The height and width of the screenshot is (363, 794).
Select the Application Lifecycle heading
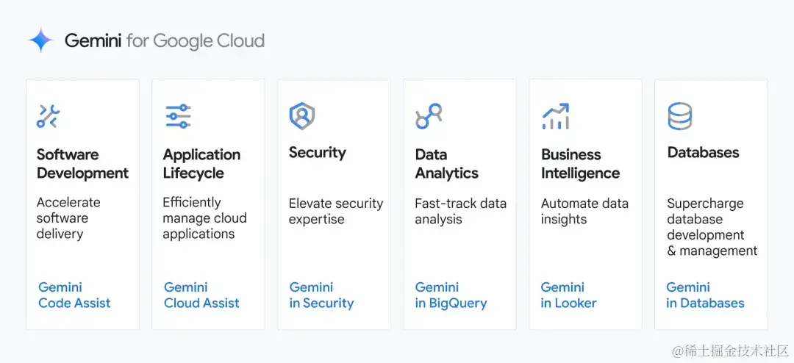(x=201, y=164)
